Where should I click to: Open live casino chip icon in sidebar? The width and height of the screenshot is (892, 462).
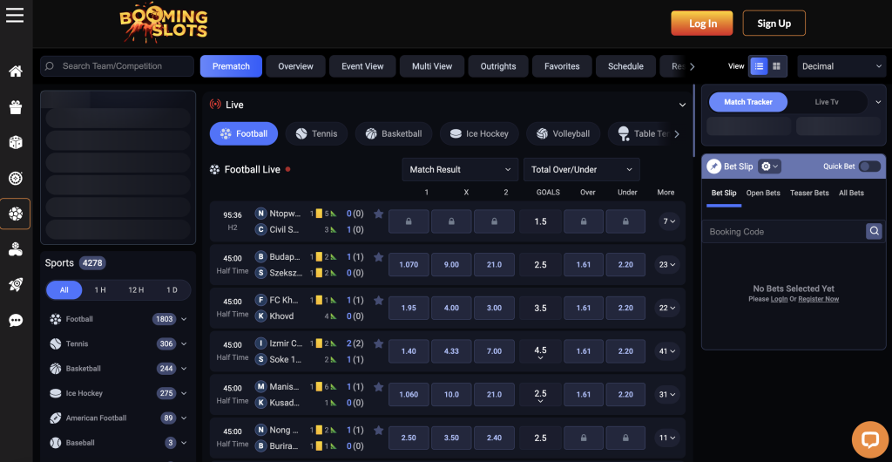pyautogui.click(x=16, y=178)
